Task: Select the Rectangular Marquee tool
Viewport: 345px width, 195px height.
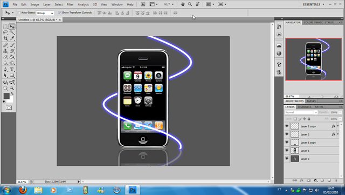Action: (x=5, y=26)
